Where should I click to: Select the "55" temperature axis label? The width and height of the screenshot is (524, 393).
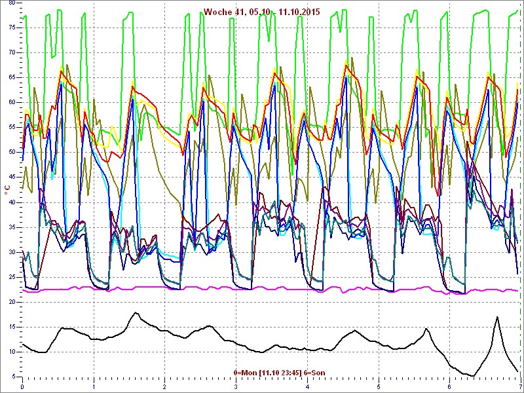tap(12, 127)
